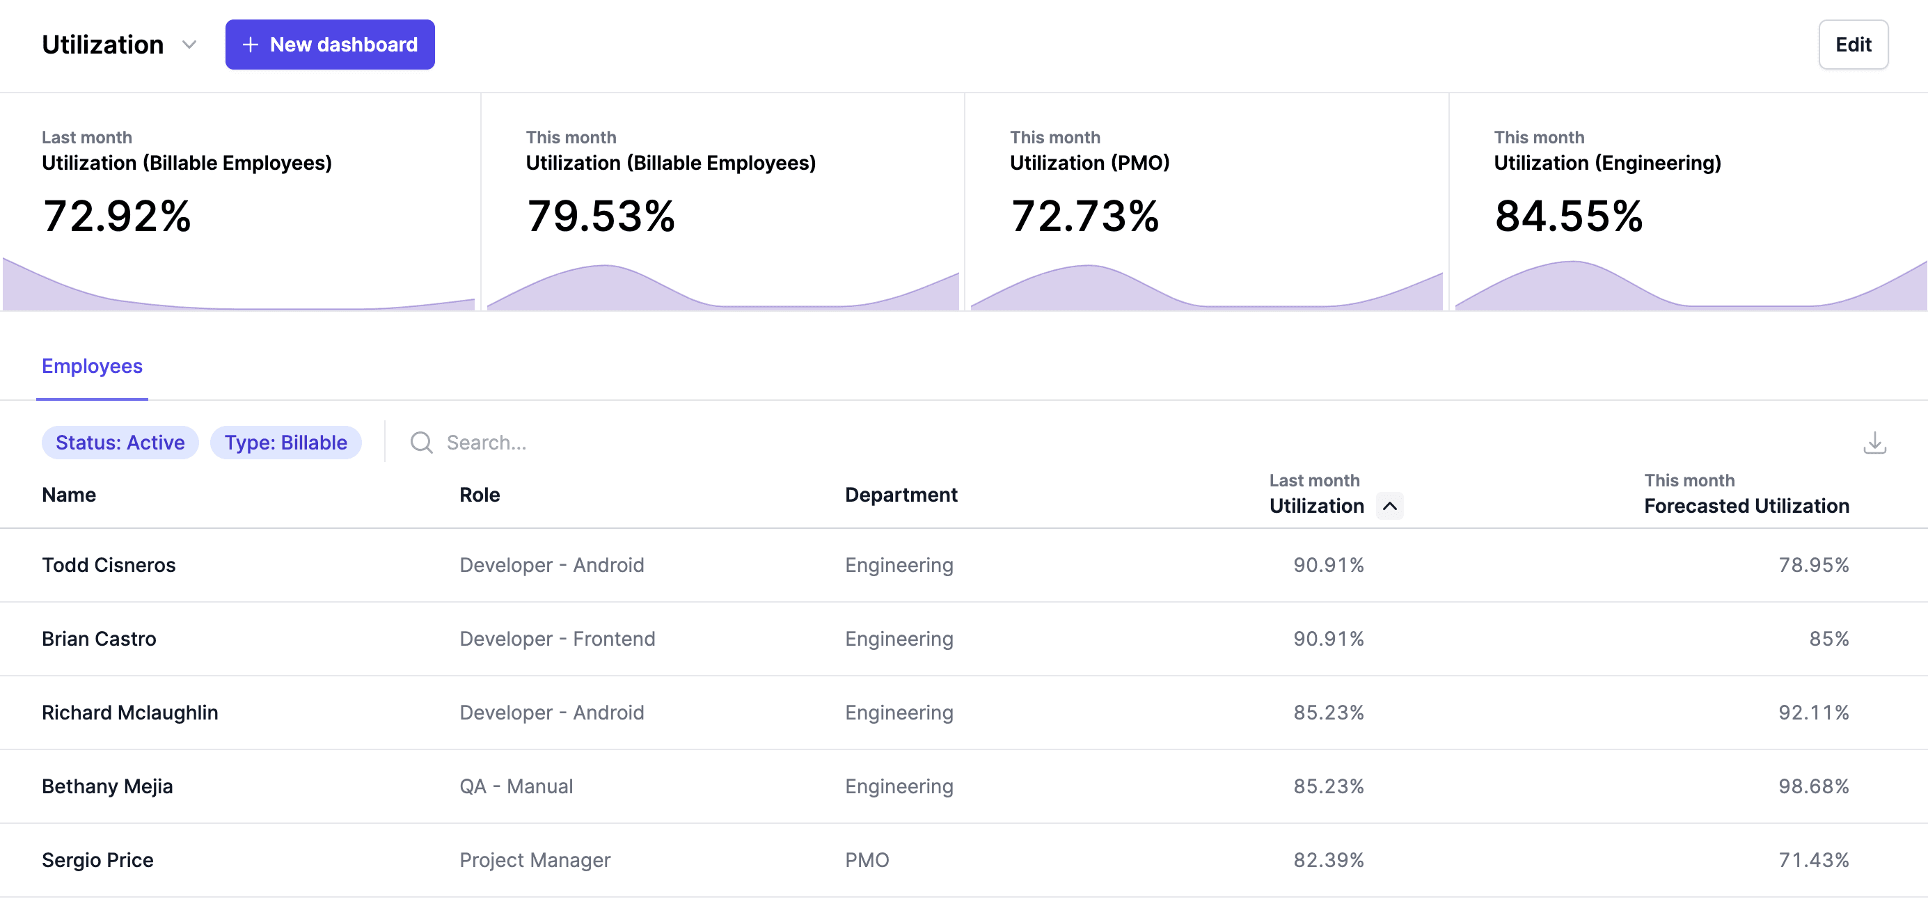
Task: Open Sergio Price employee row
Action: (x=97, y=859)
